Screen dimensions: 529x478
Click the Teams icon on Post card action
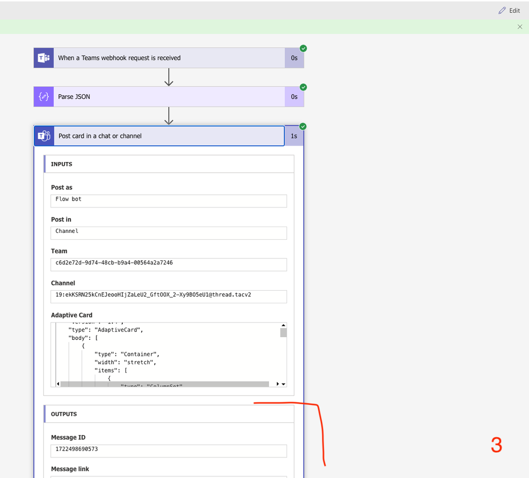tap(43, 136)
